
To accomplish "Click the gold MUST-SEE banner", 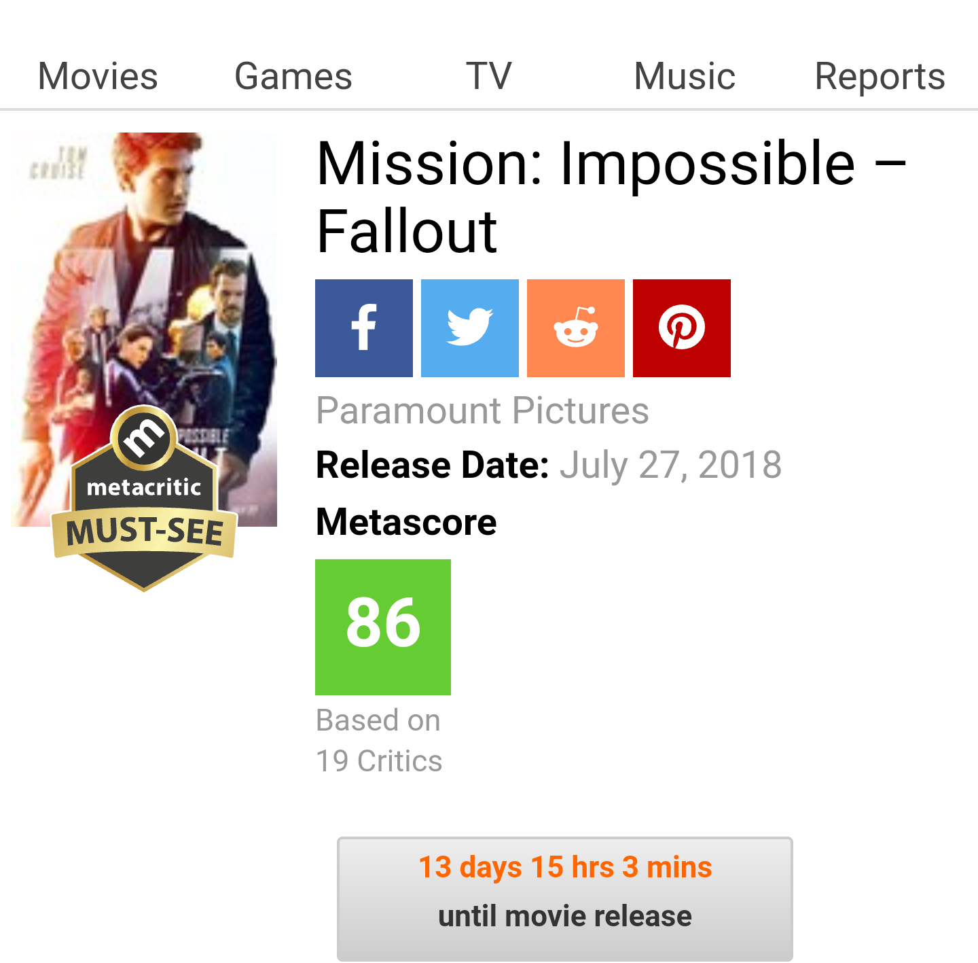I will click(x=145, y=531).
